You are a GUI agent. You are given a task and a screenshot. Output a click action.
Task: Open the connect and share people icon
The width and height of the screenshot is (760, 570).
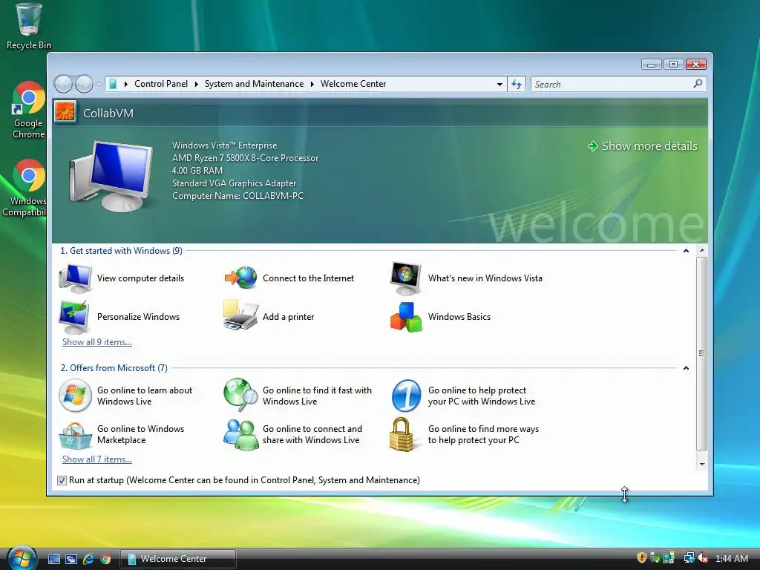pos(241,434)
